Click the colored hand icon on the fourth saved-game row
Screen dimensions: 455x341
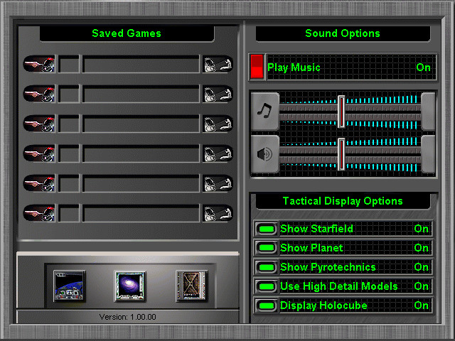click(x=39, y=153)
